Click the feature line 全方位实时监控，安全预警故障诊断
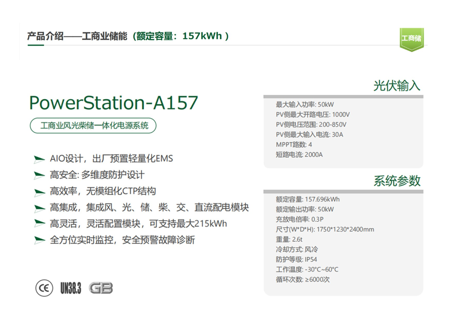459x312 pixels. (122, 240)
